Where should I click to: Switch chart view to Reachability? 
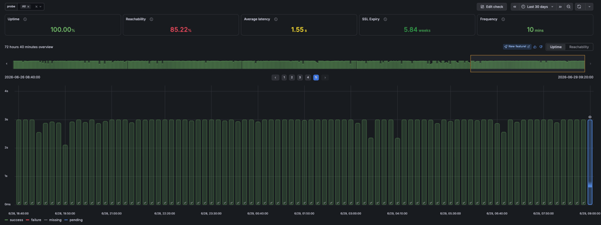(579, 47)
